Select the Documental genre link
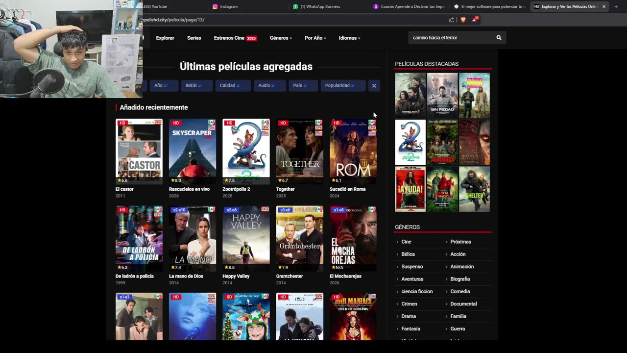The height and width of the screenshot is (353, 627). pyautogui.click(x=463, y=304)
